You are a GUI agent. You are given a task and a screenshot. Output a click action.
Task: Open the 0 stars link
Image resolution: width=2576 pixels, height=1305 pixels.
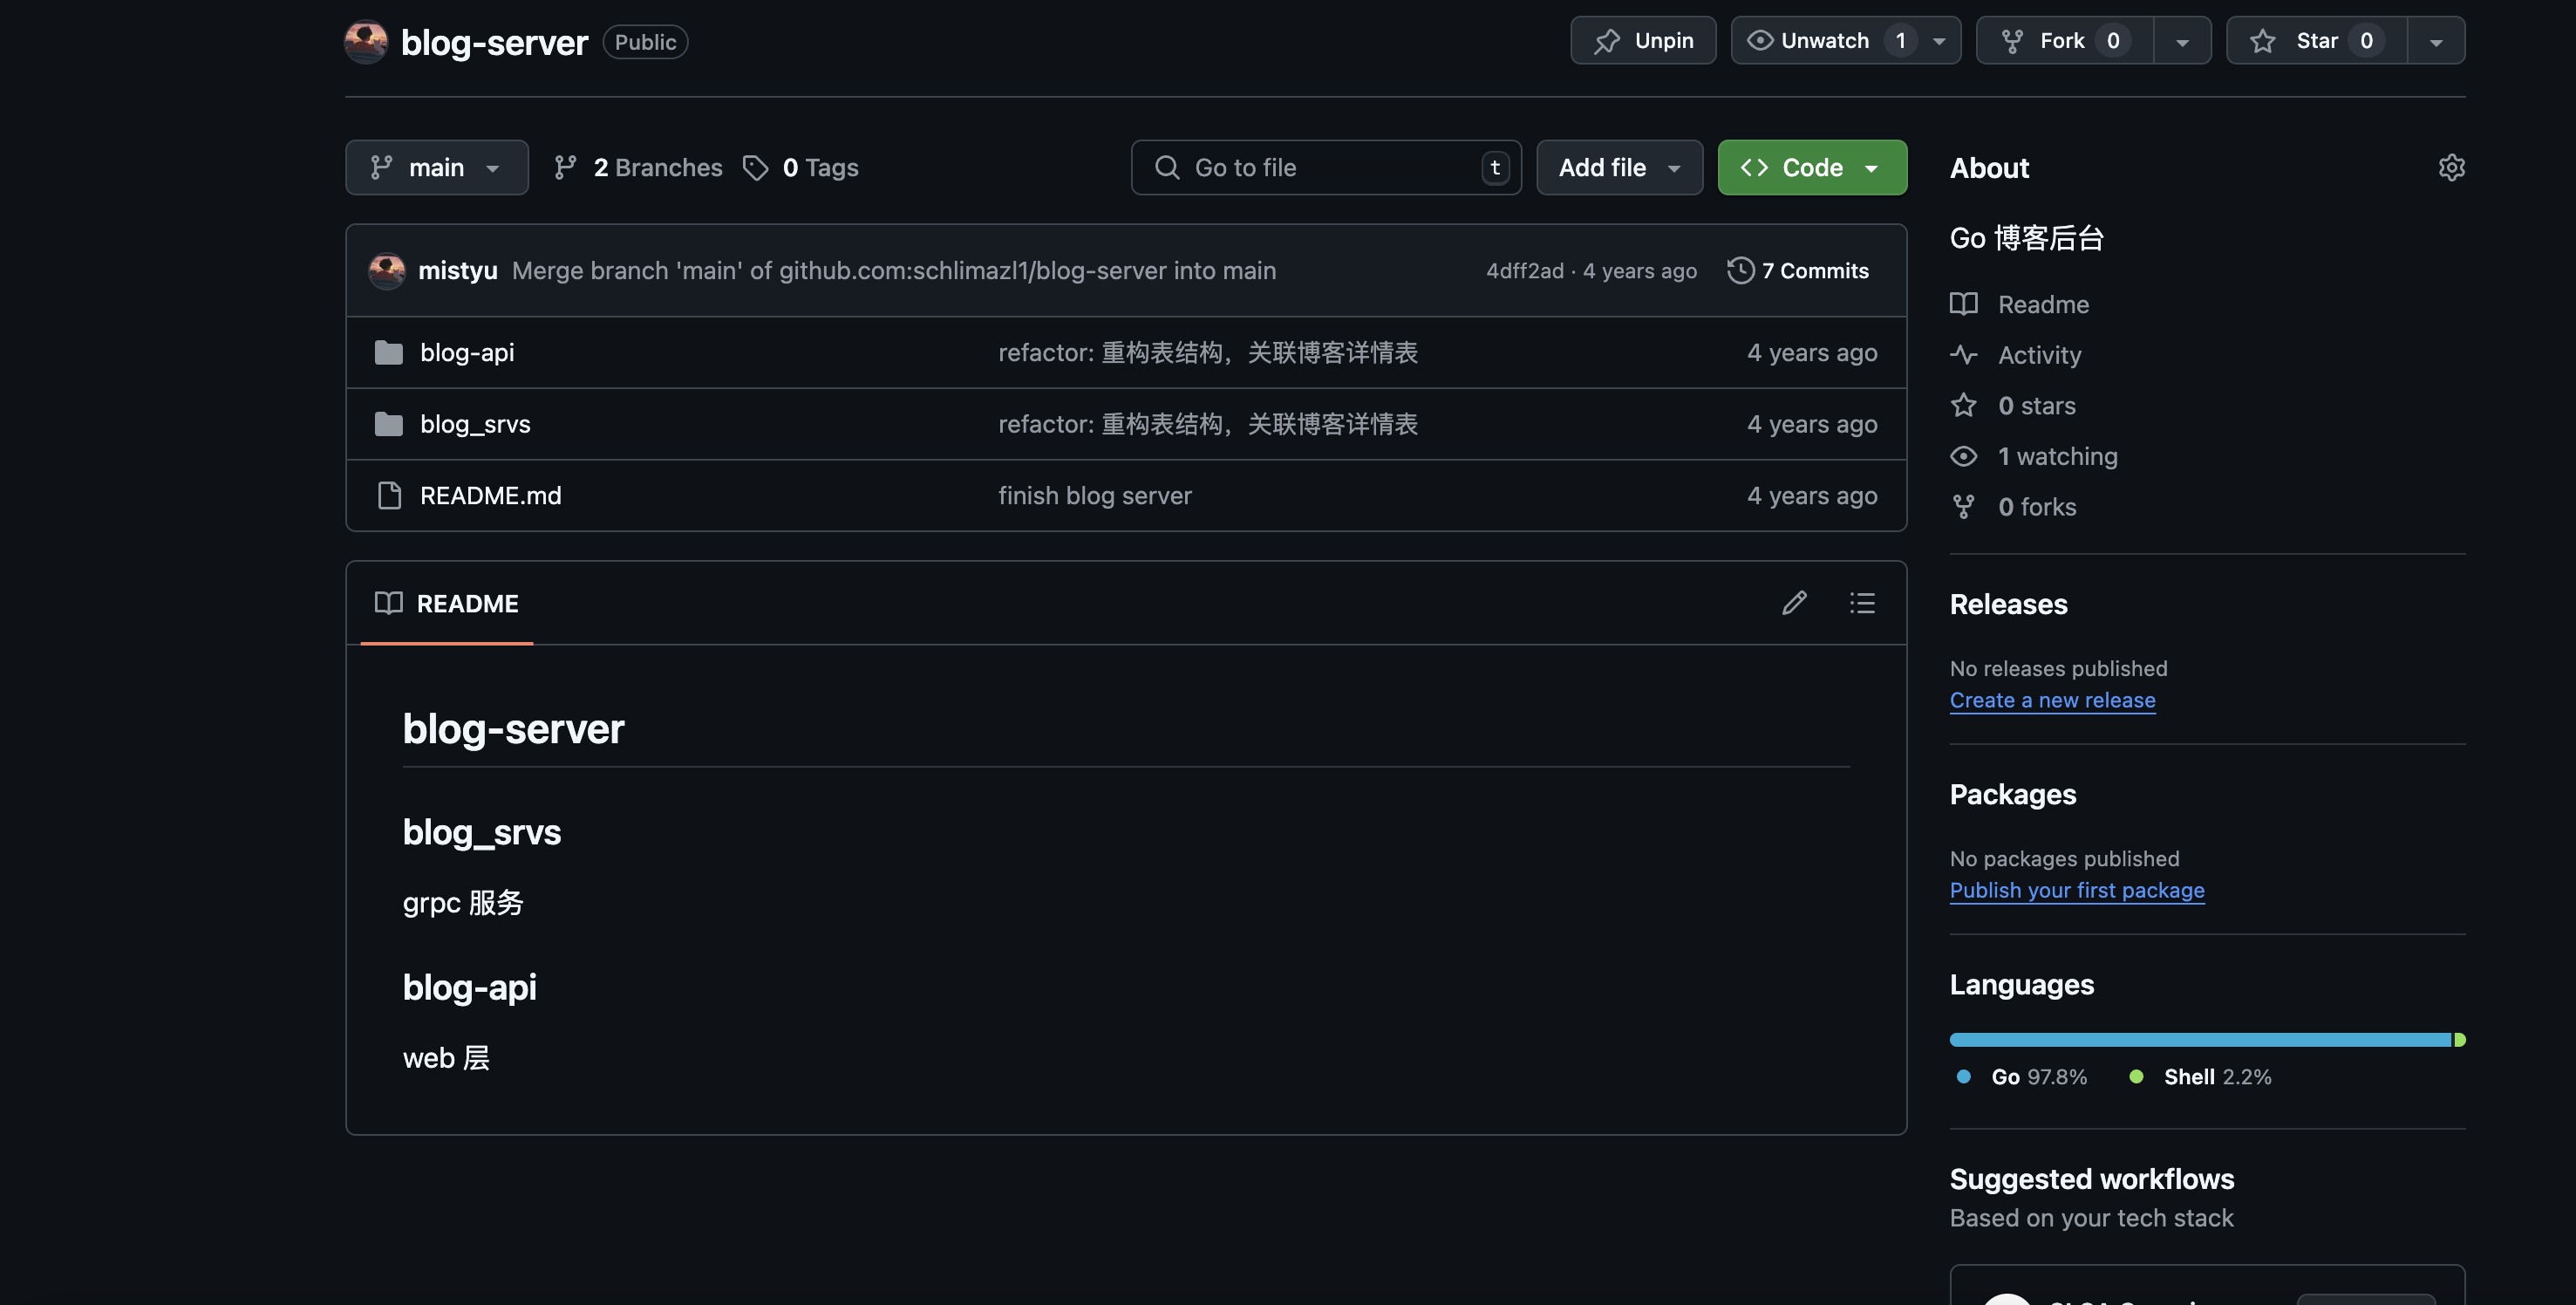(2036, 405)
